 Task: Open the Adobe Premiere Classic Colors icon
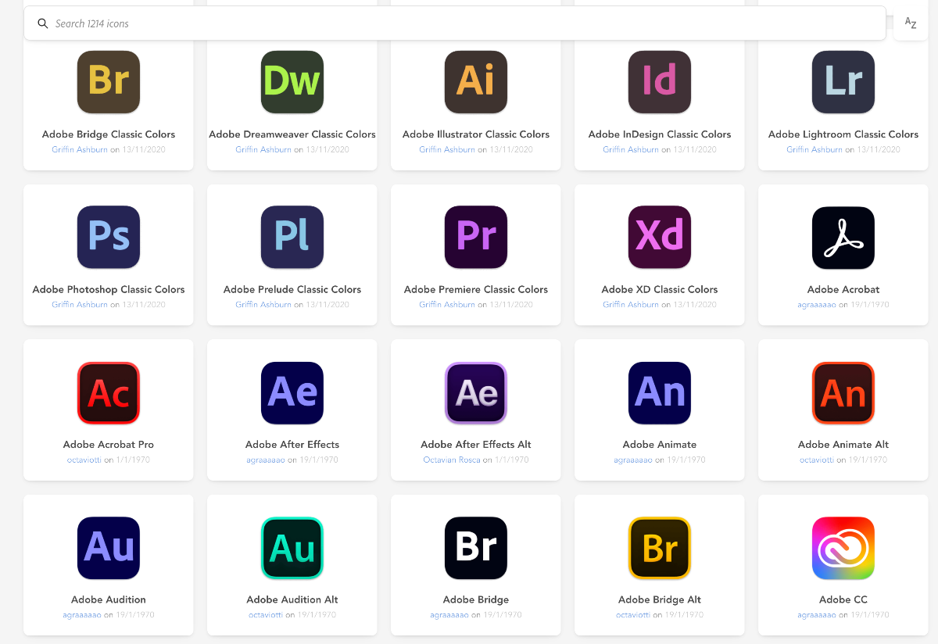point(476,238)
